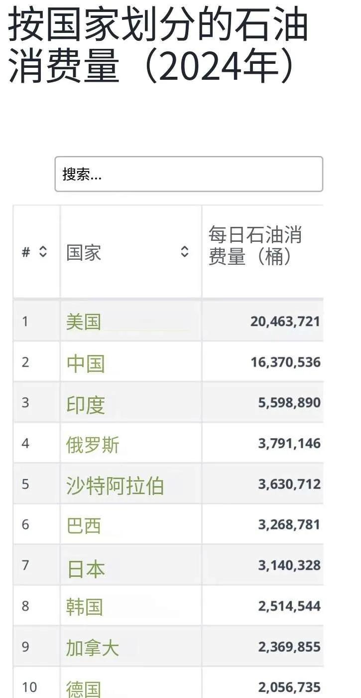Open the 德国 country link

pos(84,689)
